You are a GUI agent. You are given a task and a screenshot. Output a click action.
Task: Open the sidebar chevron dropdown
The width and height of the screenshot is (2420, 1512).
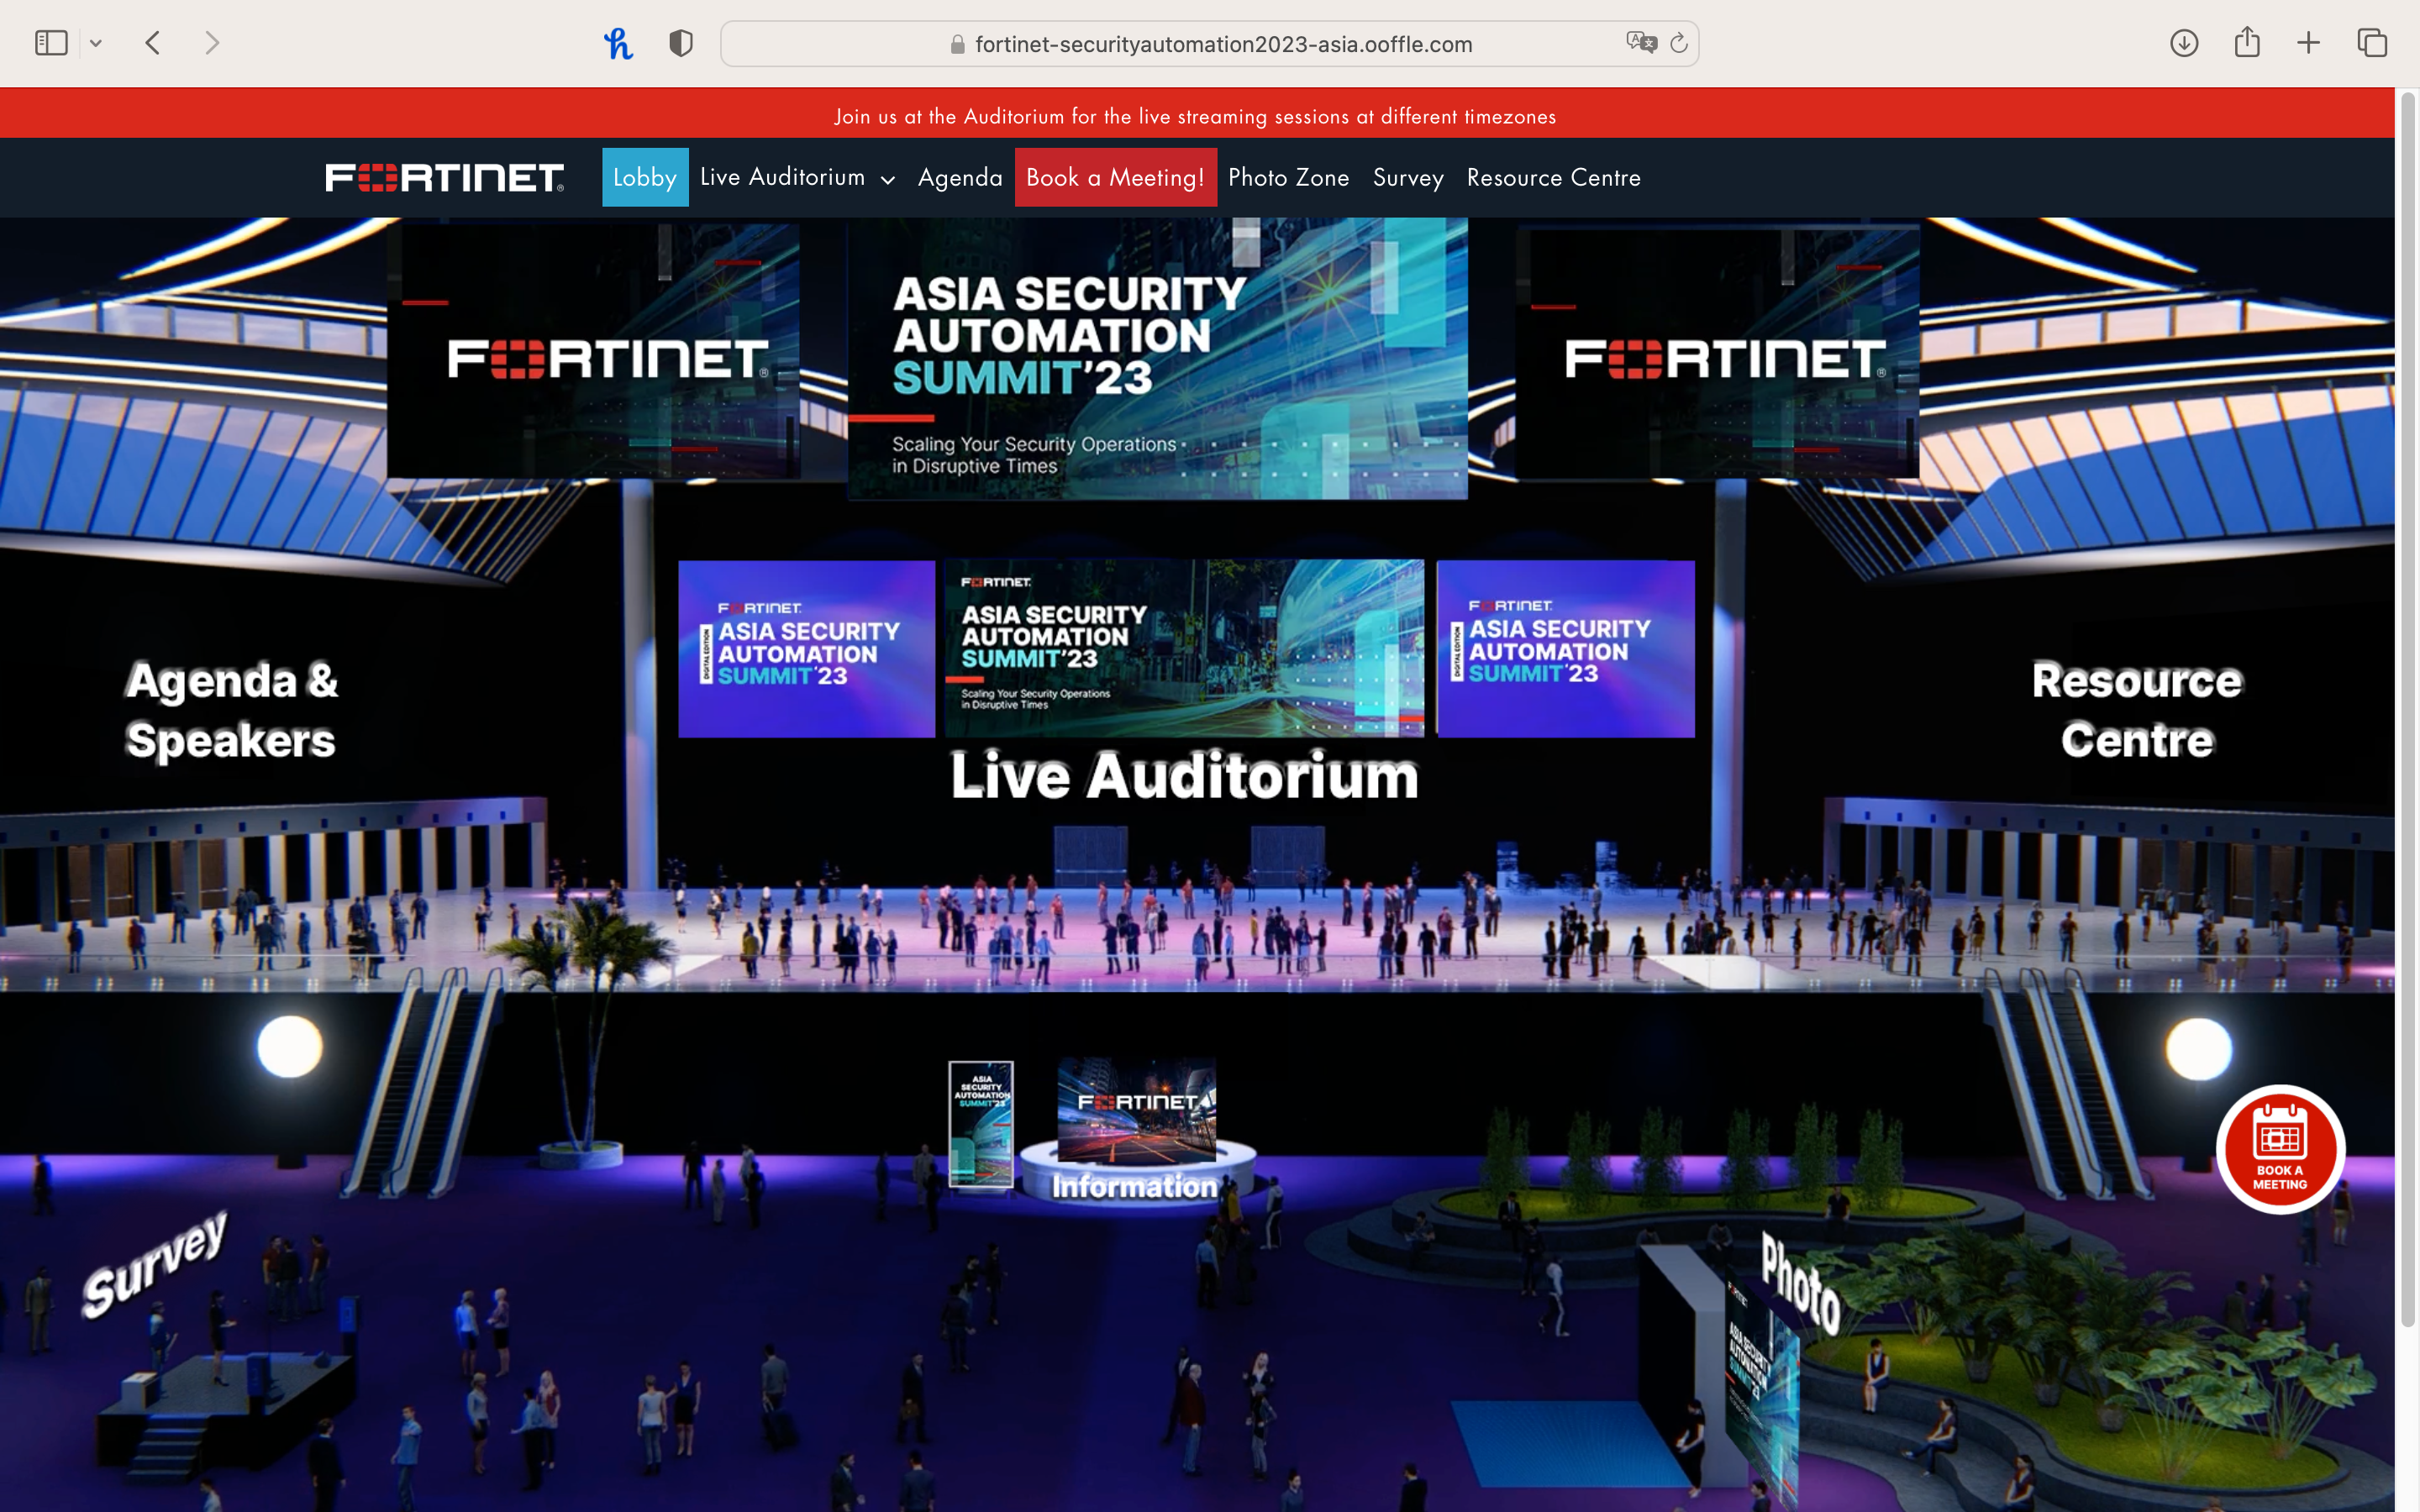pyautogui.click(x=96, y=42)
